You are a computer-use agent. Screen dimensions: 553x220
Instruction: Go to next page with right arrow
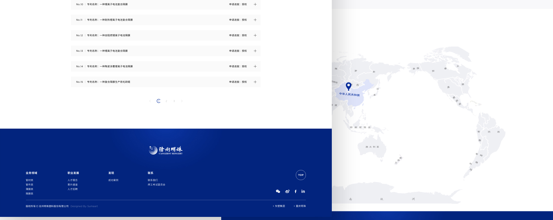[182, 101]
